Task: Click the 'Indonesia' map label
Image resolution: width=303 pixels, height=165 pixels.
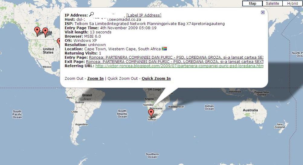Action: (235, 92)
